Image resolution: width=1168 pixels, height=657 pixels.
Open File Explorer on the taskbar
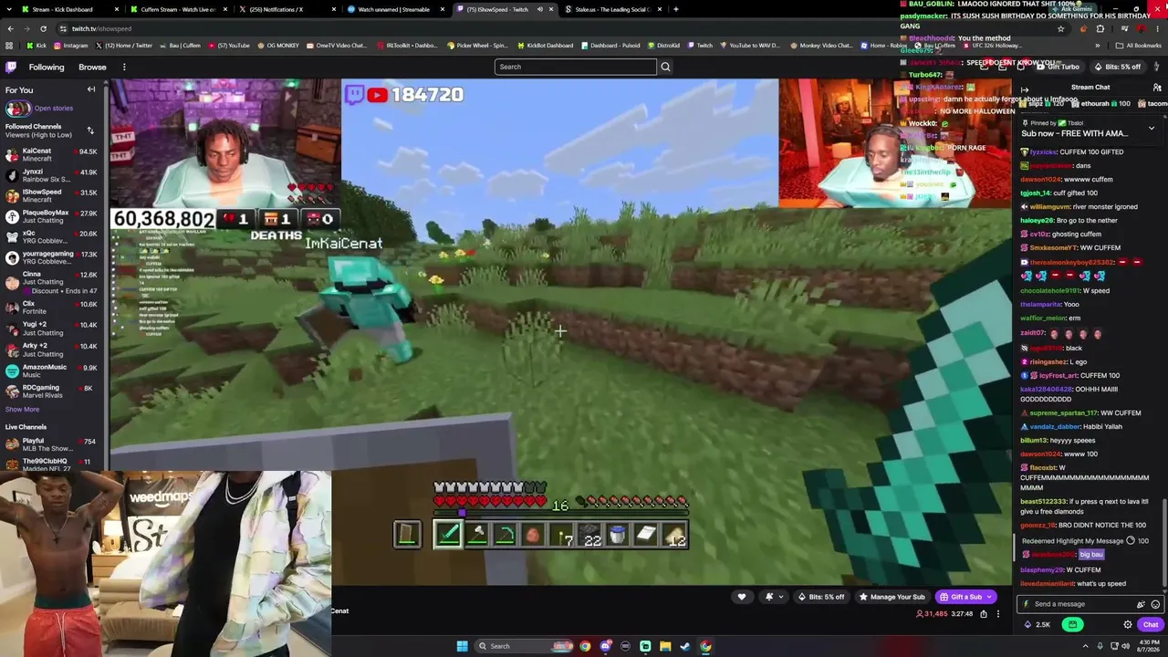665,646
